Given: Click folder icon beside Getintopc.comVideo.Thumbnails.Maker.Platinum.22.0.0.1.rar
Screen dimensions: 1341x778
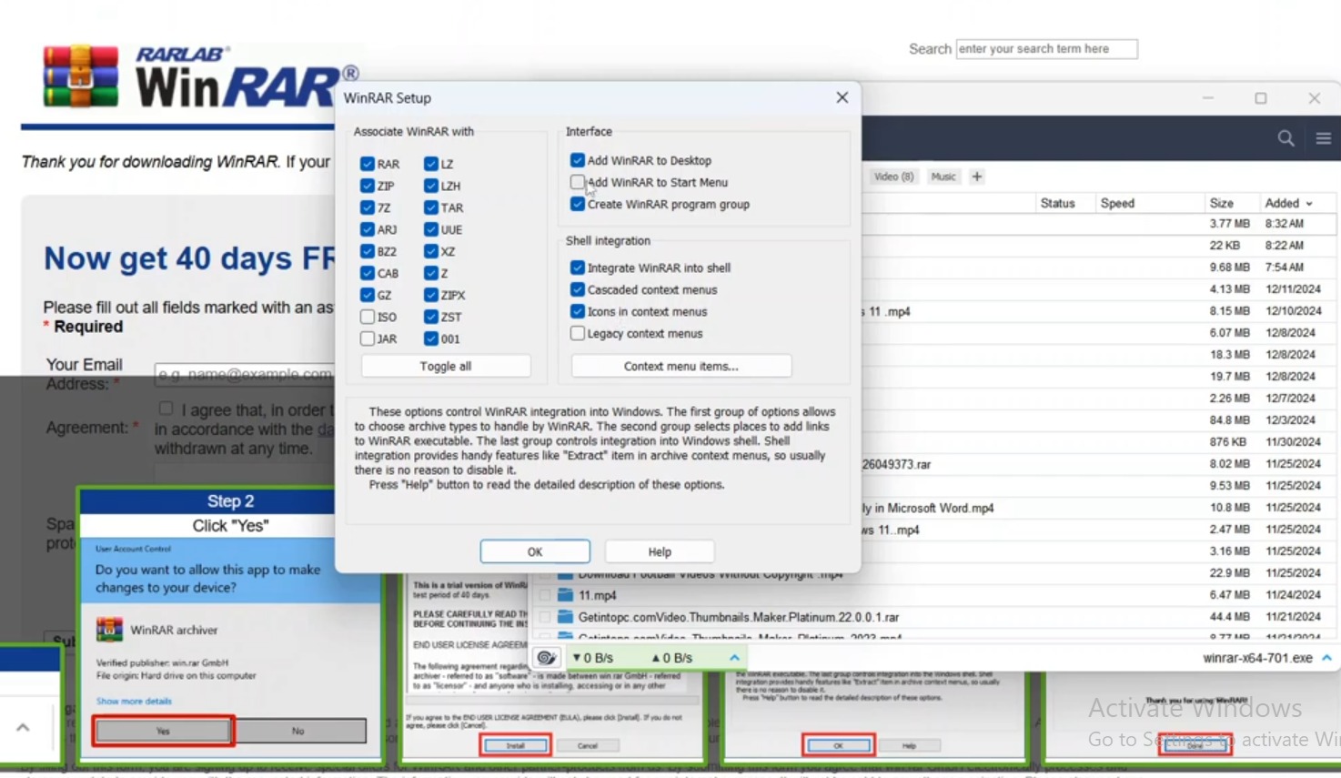Looking at the screenshot, I should pyautogui.click(x=565, y=617).
